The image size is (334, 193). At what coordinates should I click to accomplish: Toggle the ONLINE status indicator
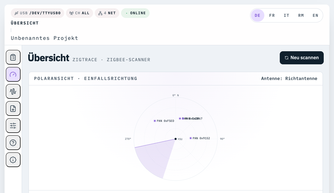click(x=135, y=13)
